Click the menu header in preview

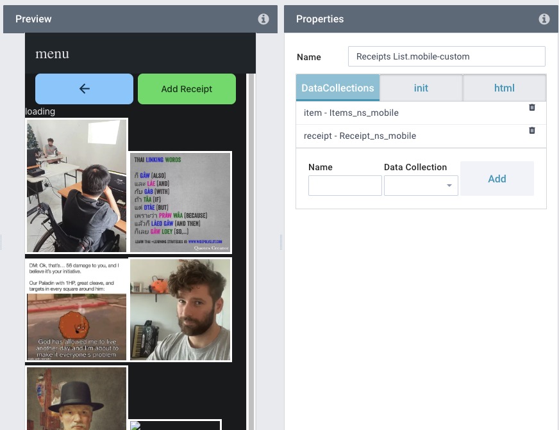[x=53, y=54]
